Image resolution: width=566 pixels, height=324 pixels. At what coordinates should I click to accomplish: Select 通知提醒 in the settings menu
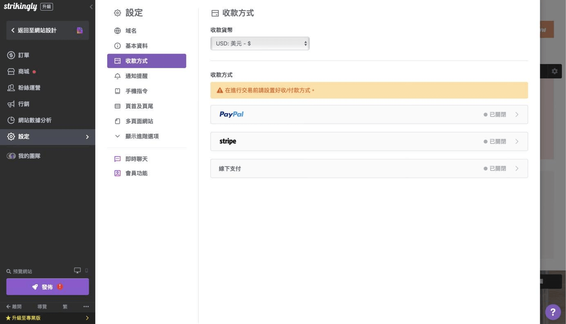pos(136,76)
